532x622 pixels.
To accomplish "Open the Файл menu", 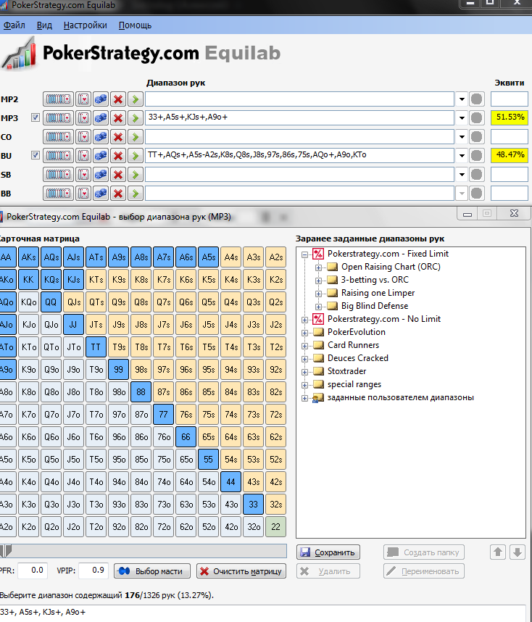I will [14, 25].
